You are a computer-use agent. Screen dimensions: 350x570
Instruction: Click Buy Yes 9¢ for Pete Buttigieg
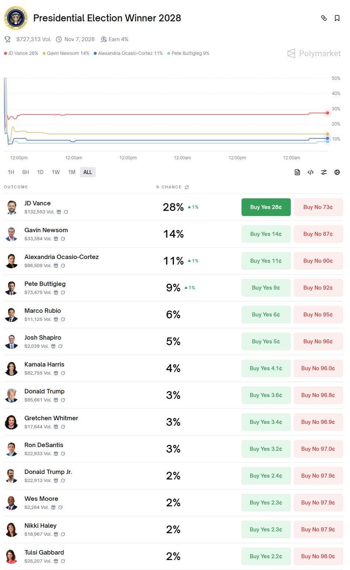[x=266, y=288]
